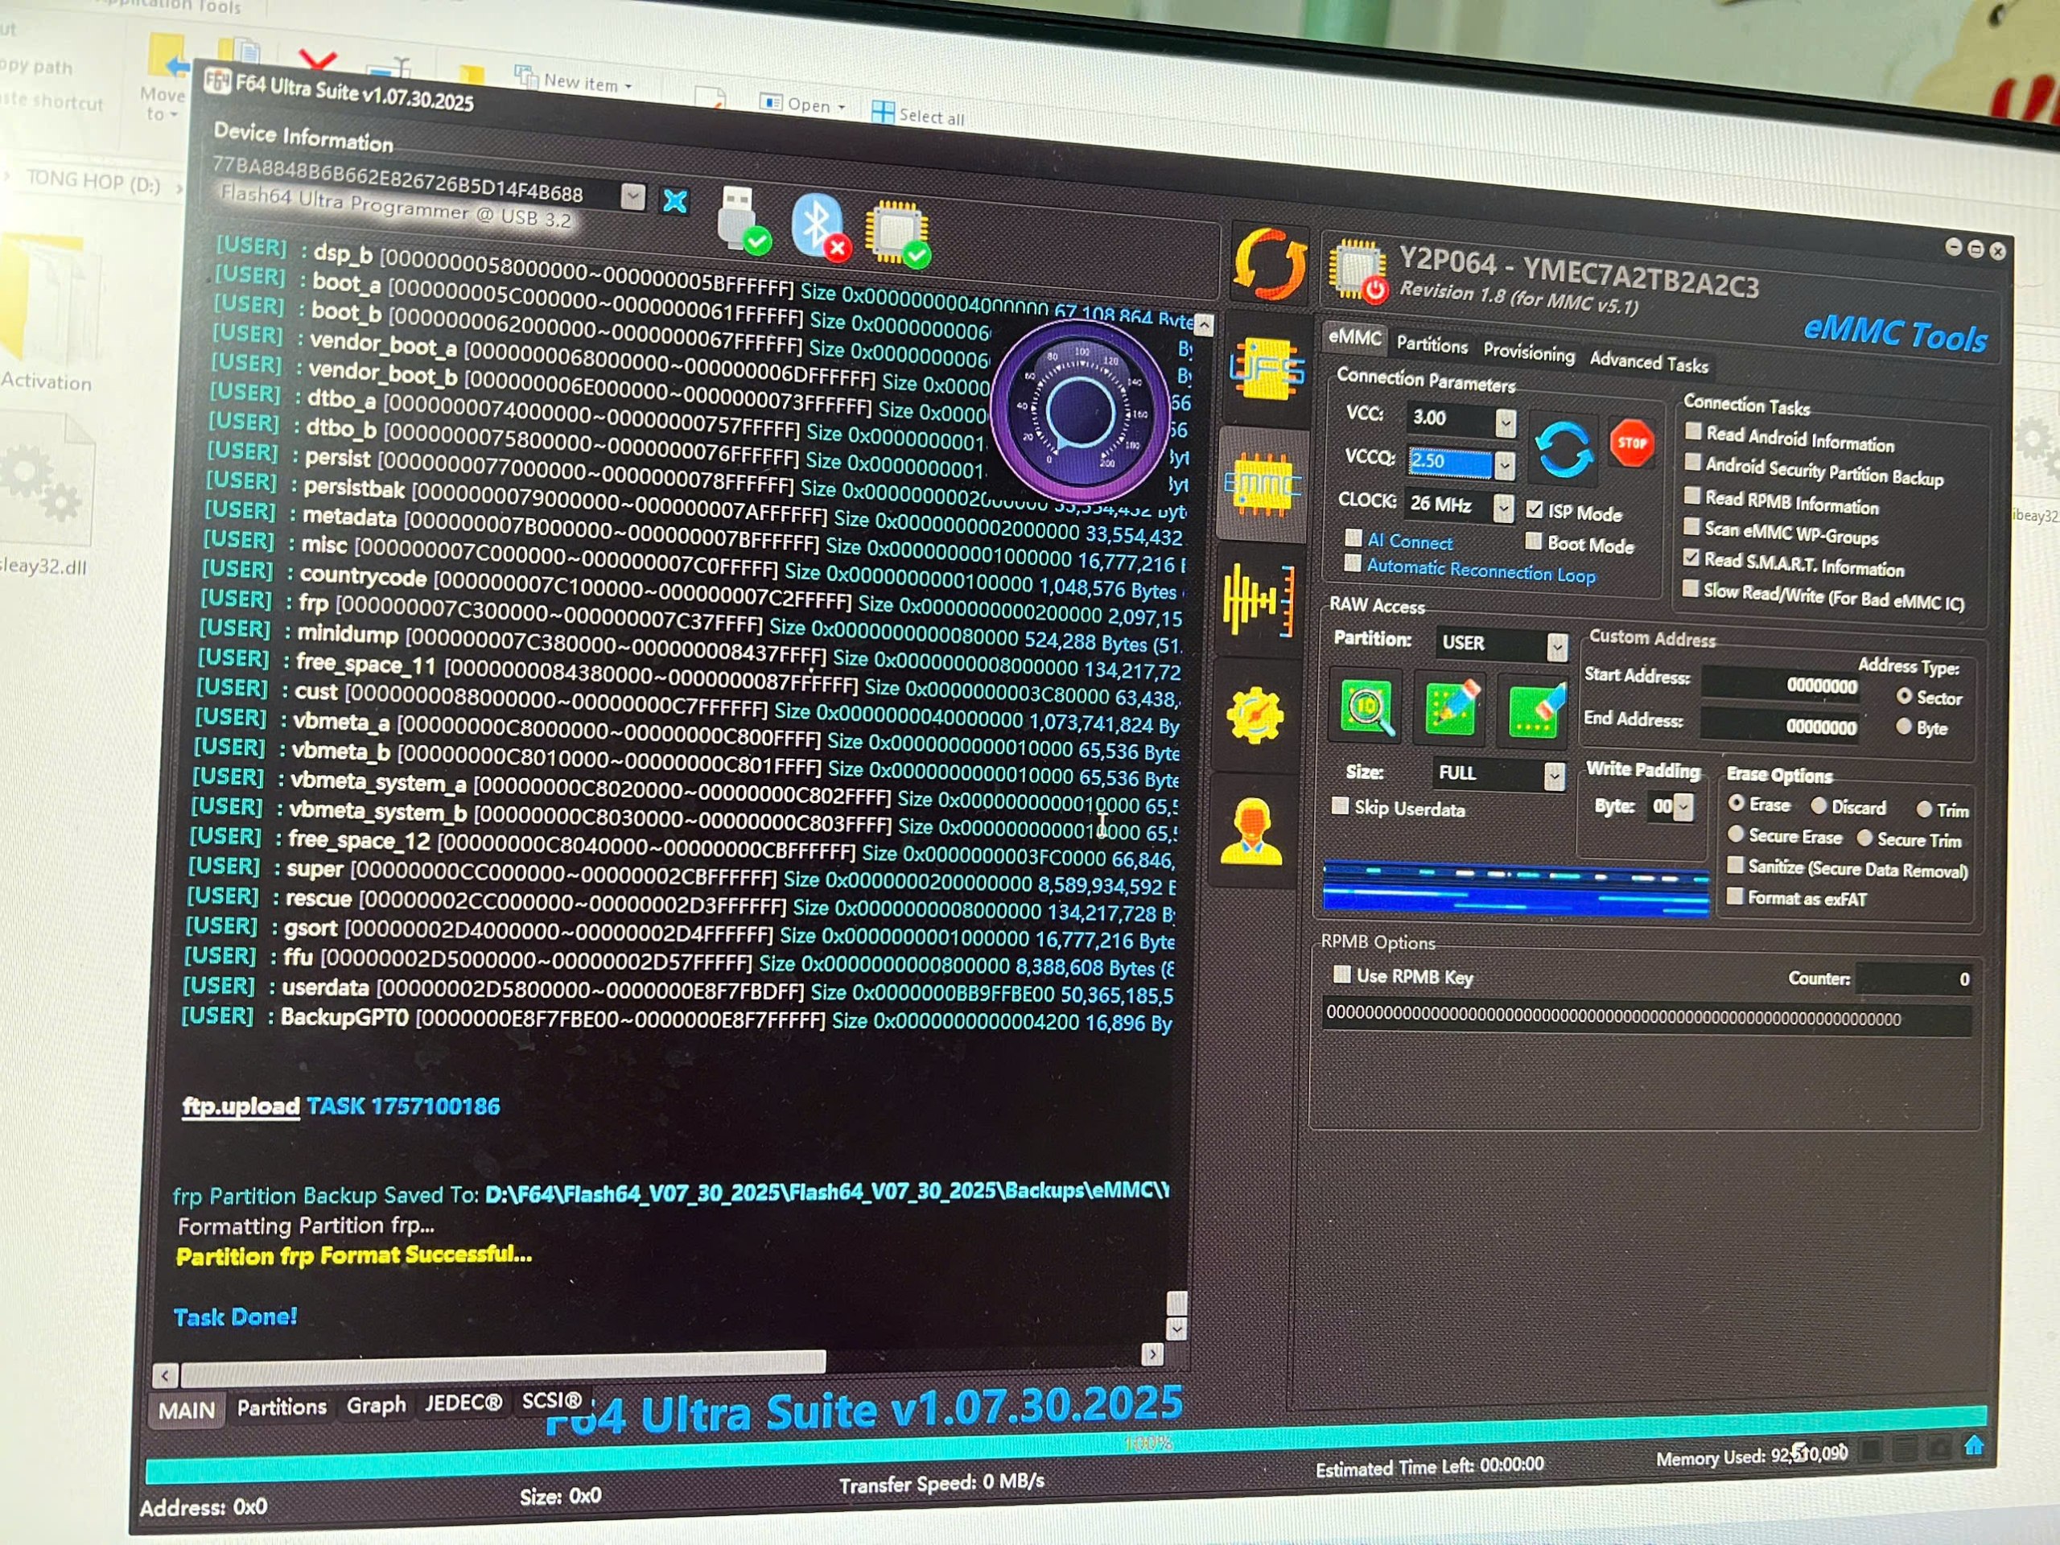Select the Discard erase option

(1818, 805)
